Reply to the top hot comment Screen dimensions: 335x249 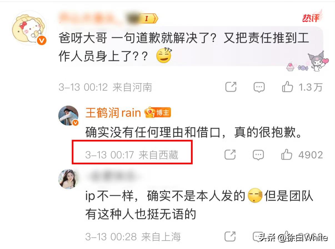pos(259,87)
